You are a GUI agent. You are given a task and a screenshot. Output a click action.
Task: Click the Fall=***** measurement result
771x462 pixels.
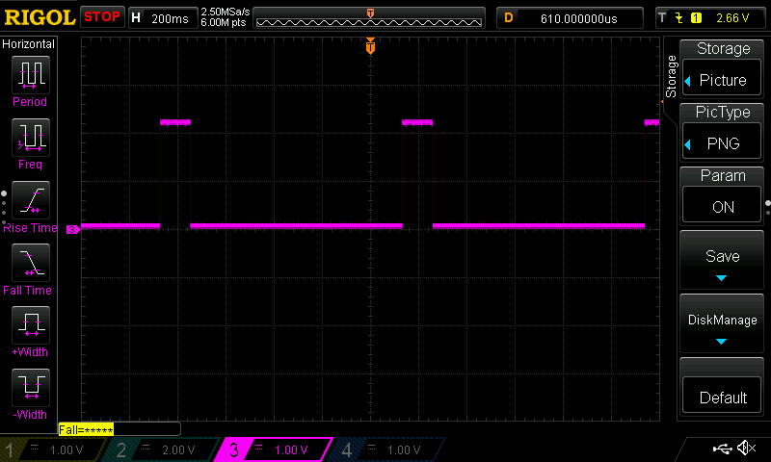[x=86, y=429]
